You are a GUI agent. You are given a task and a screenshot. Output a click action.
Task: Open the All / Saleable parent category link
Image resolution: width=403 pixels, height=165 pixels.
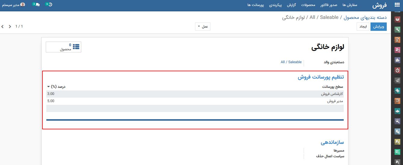click(x=291, y=62)
